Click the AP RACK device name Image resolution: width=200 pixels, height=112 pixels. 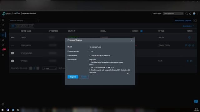point(24,61)
